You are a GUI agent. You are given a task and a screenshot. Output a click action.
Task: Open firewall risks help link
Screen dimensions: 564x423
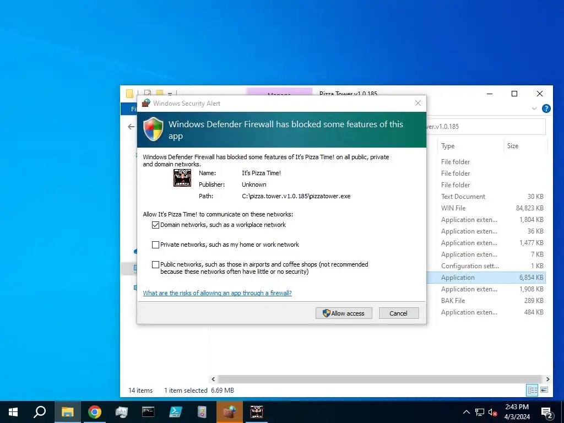click(217, 293)
